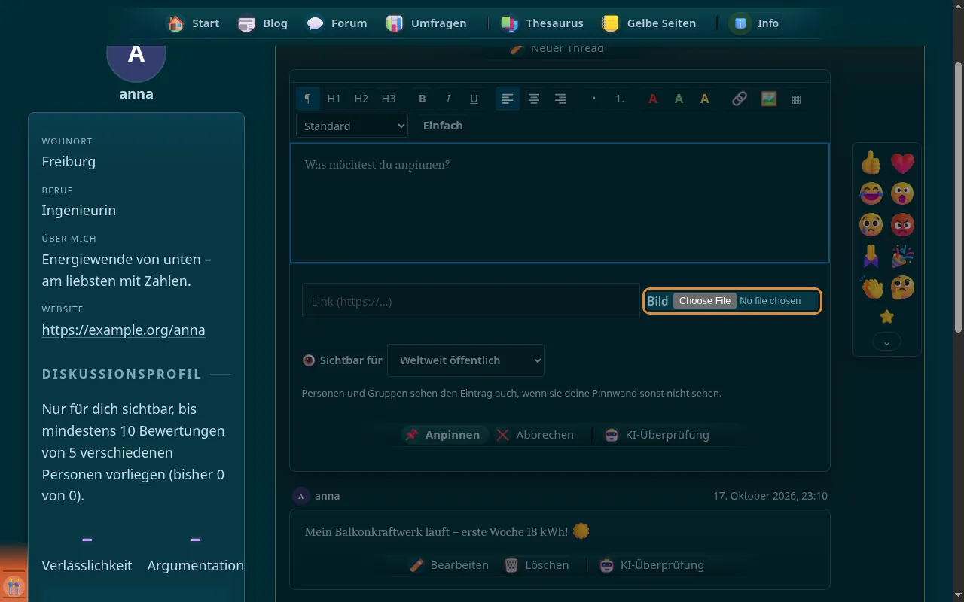Click the Link (https://...) input field
The height and width of the screenshot is (602, 964).
click(x=471, y=301)
